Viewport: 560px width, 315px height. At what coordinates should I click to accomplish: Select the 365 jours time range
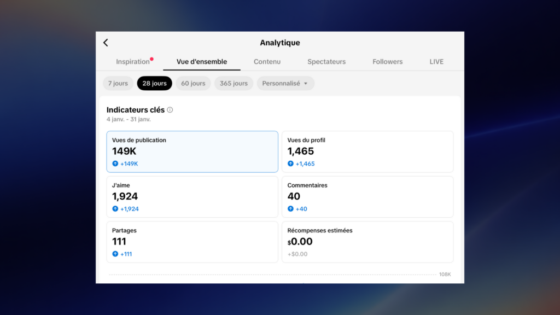[x=234, y=84]
